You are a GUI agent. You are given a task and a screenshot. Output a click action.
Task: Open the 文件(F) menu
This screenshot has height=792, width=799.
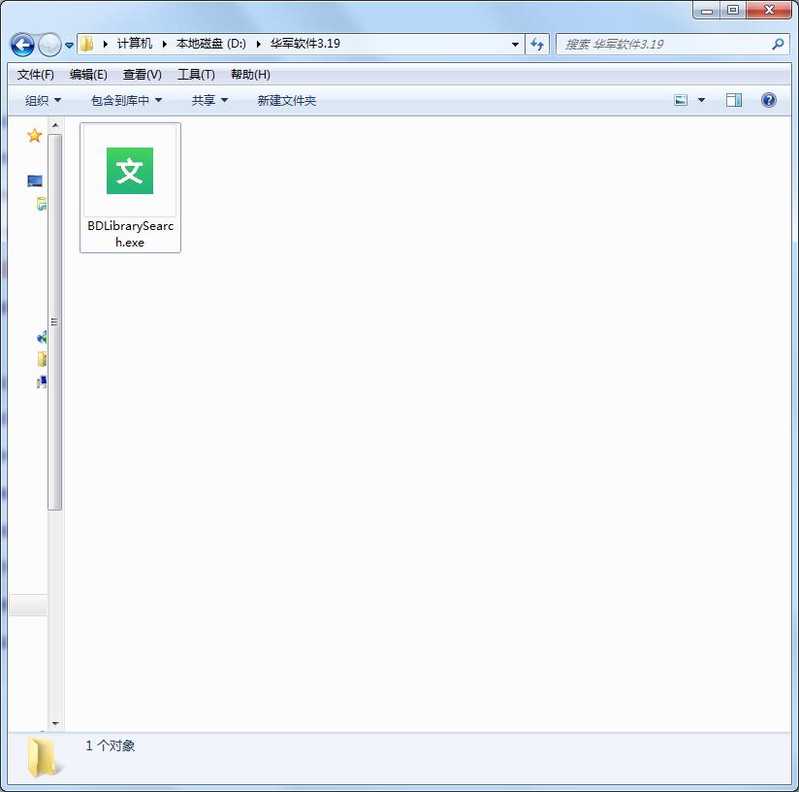tap(36, 75)
